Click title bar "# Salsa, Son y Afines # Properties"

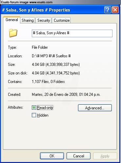pyautogui.click(x=36, y=10)
